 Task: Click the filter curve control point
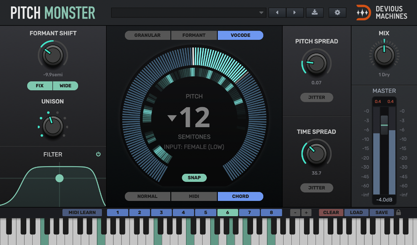[x=59, y=178]
